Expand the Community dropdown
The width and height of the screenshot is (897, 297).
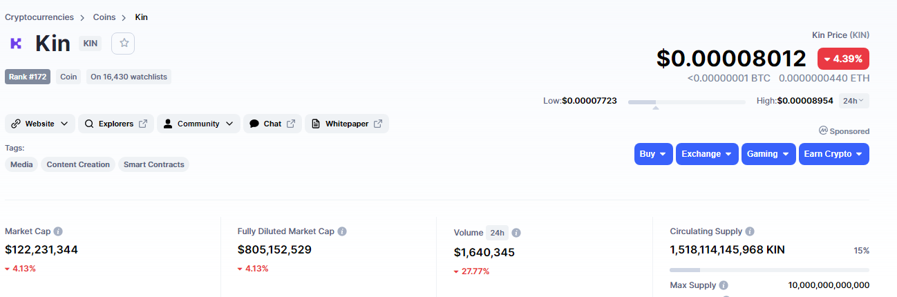point(198,124)
